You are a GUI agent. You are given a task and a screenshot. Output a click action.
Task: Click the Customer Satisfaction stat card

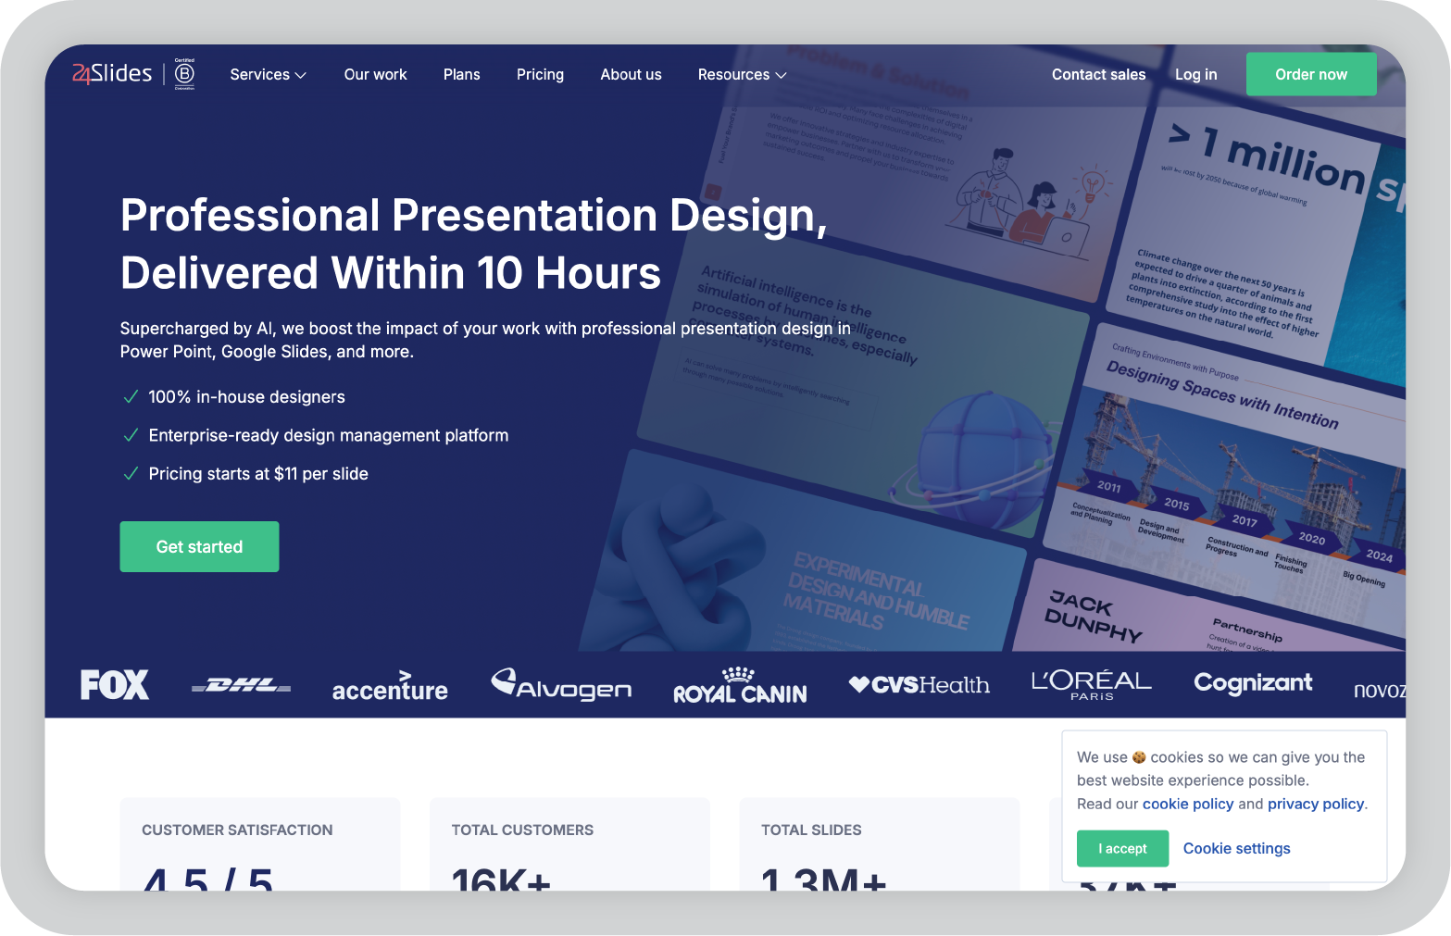pyautogui.click(x=260, y=844)
